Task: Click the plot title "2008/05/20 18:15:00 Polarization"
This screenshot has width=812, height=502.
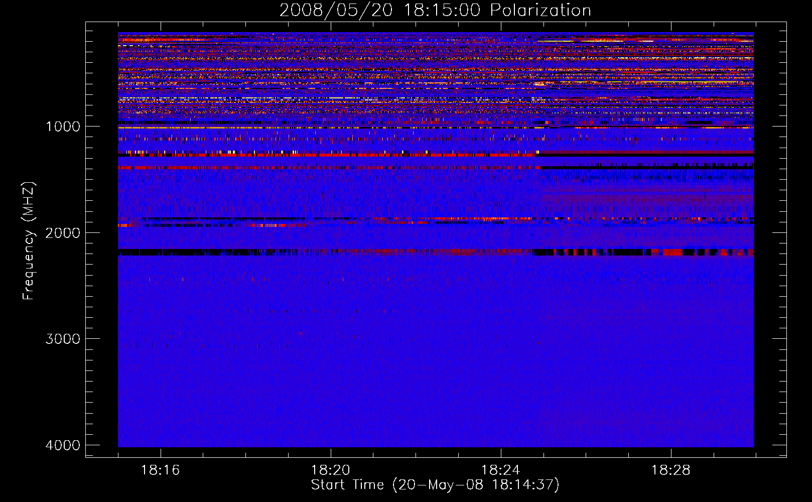Action: [435, 10]
